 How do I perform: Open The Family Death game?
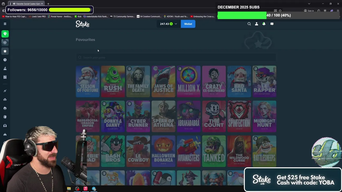[x=138, y=81]
